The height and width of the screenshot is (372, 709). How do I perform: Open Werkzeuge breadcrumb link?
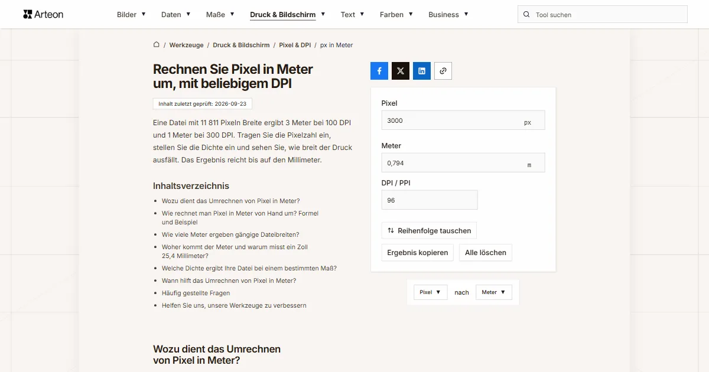186,45
